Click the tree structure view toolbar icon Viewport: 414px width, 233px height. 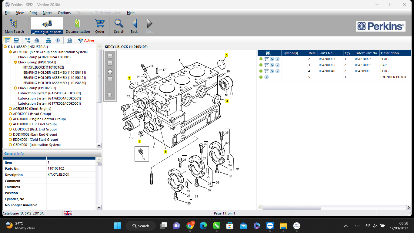[28, 40]
